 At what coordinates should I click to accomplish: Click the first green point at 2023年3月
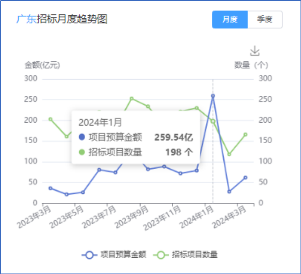[50, 119]
